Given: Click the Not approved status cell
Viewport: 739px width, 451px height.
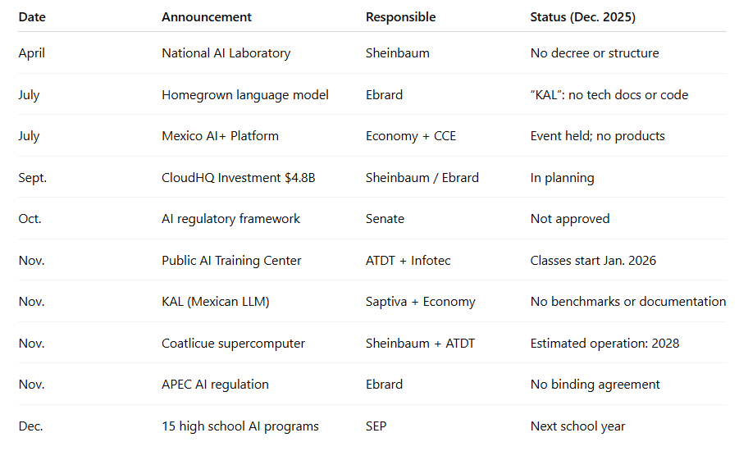Looking at the screenshot, I should (569, 219).
